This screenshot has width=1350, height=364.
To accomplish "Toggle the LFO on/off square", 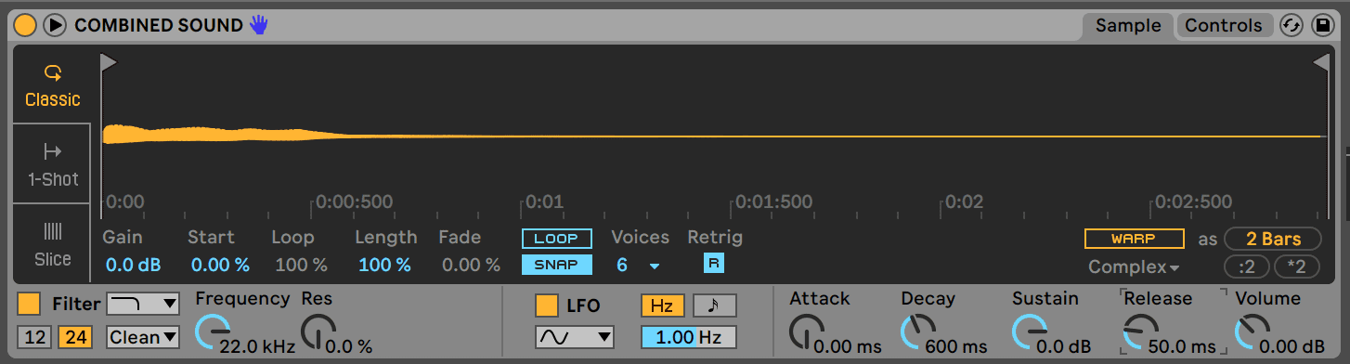I will pyautogui.click(x=547, y=305).
